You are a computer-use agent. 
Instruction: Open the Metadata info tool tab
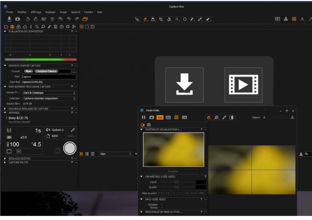pyautogui.click(x=62, y=27)
